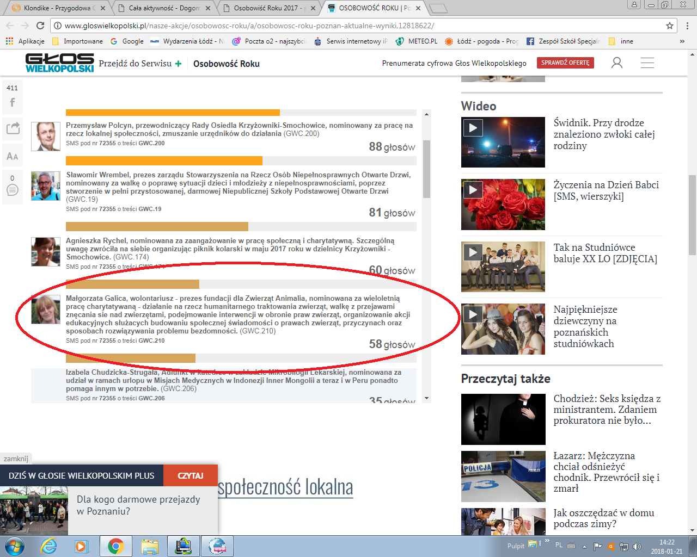697x557 pixels.
Task: Switch to the Klondike browser tab
Action: point(54,8)
